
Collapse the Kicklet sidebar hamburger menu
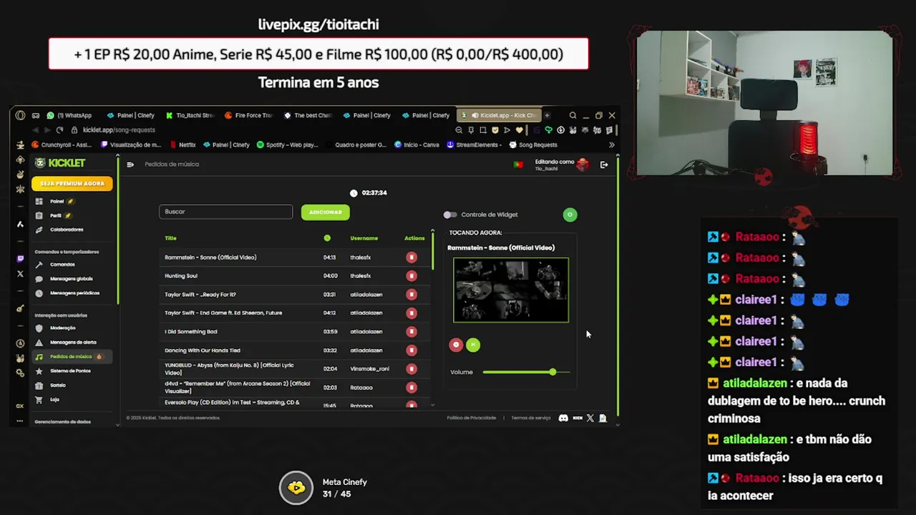tap(130, 165)
